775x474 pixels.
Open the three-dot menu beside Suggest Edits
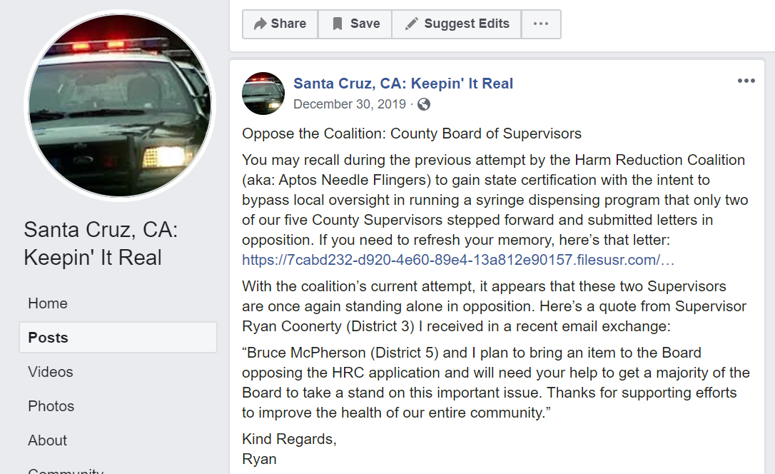[x=541, y=24]
